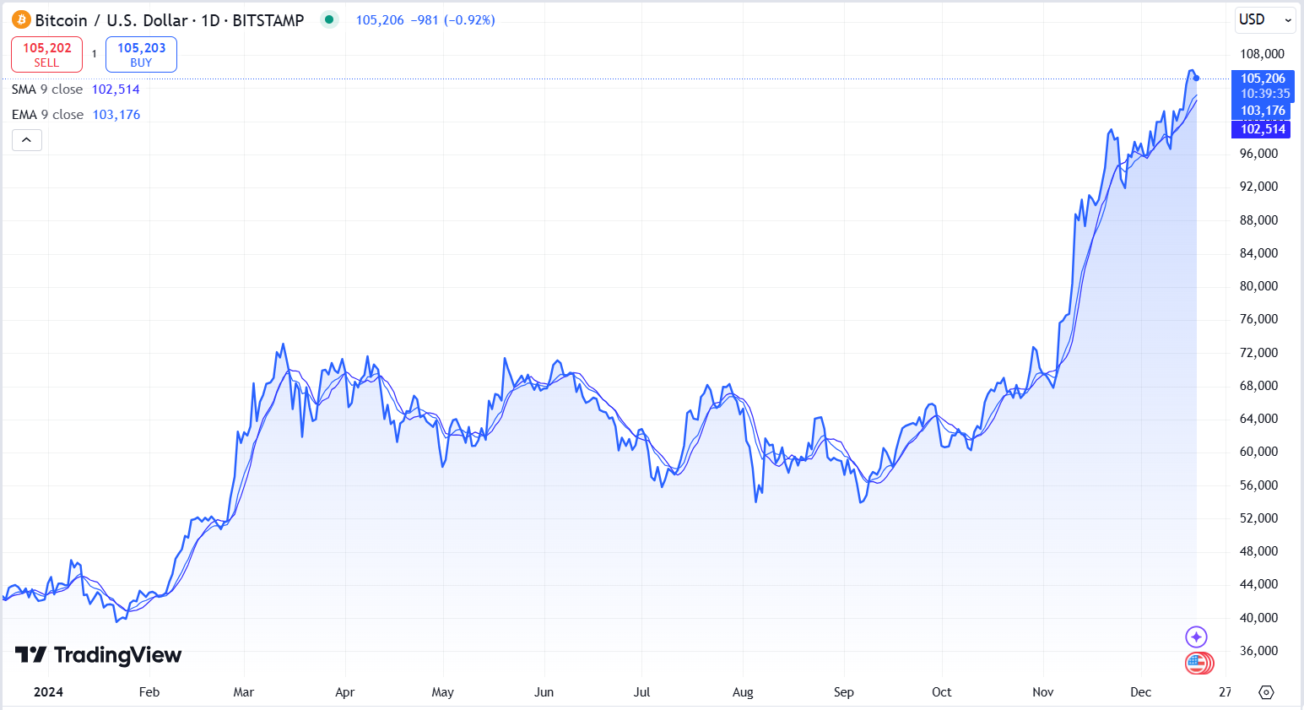Screen dimensions: 1304x710
Task: Click the Bitcoin logo icon
Action: point(21,19)
